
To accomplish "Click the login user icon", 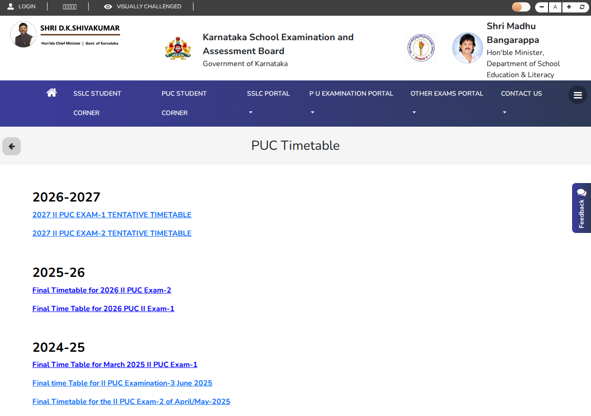I will click(x=11, y=6).
